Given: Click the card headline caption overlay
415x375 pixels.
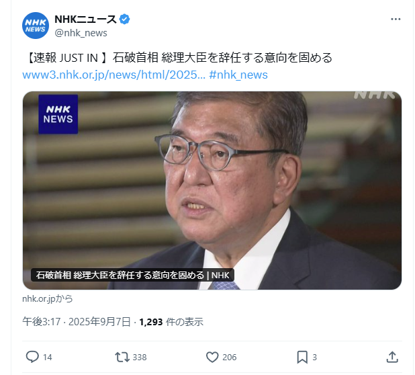Looking at the screenshot, I should 132,275.
